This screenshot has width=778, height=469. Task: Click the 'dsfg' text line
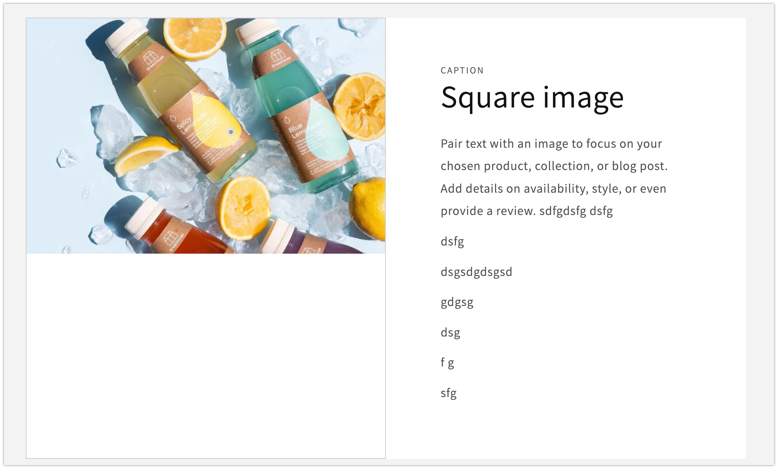[452, 242]
